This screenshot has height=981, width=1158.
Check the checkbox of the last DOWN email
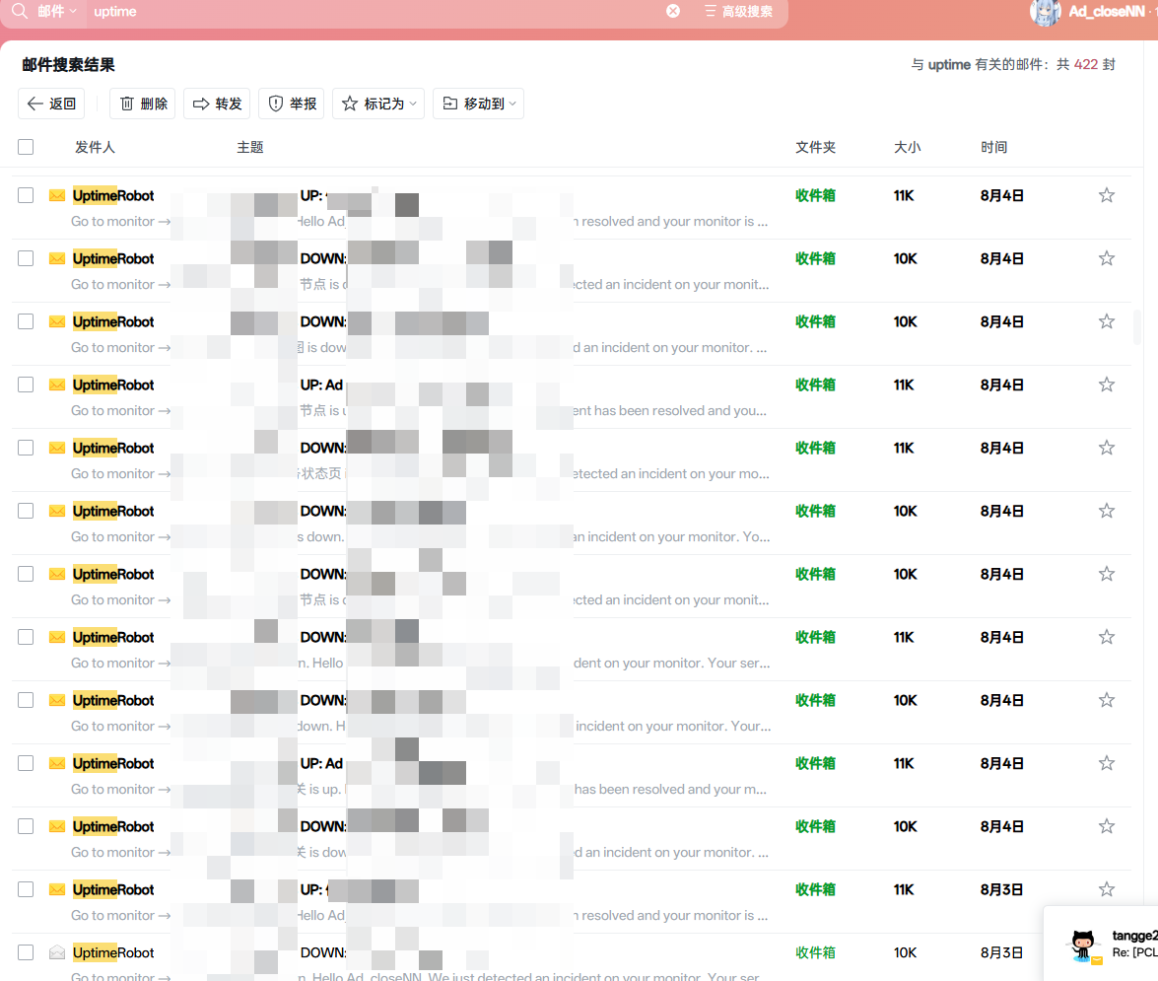(x=25, y=951)
